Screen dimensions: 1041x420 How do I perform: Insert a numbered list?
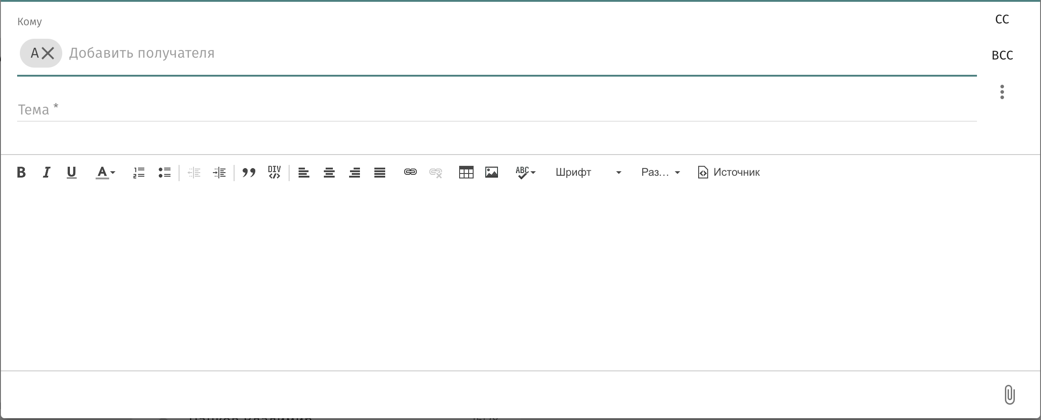point(139,172)
